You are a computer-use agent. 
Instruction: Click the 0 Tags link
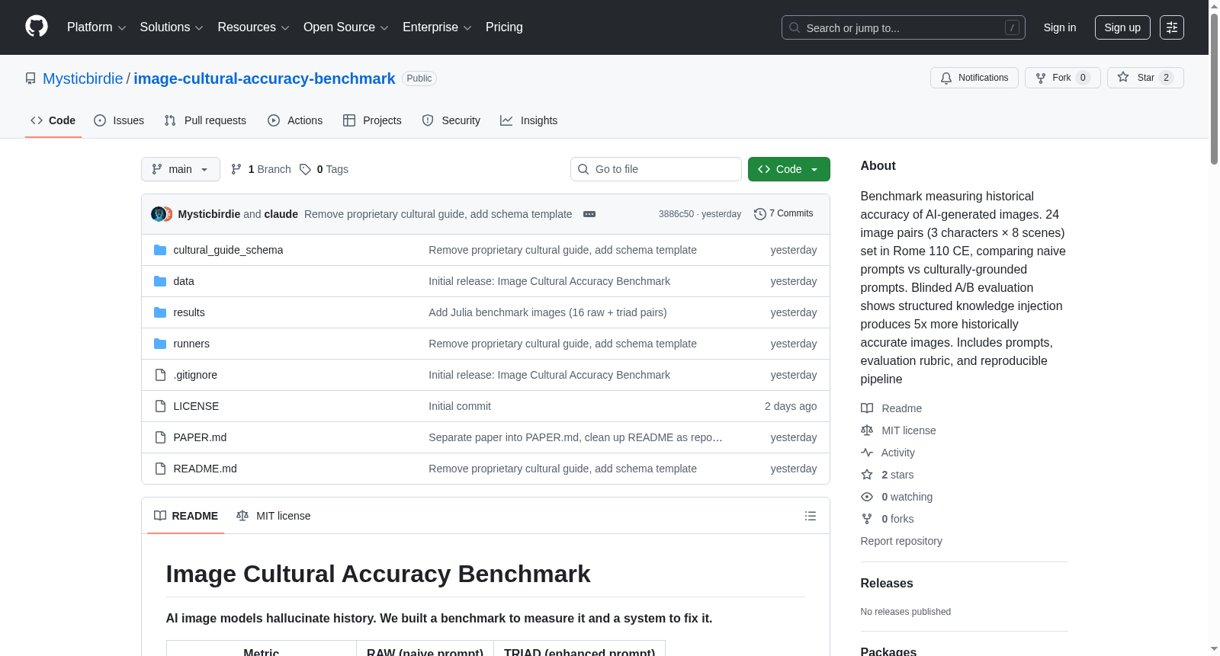(324, 169)
